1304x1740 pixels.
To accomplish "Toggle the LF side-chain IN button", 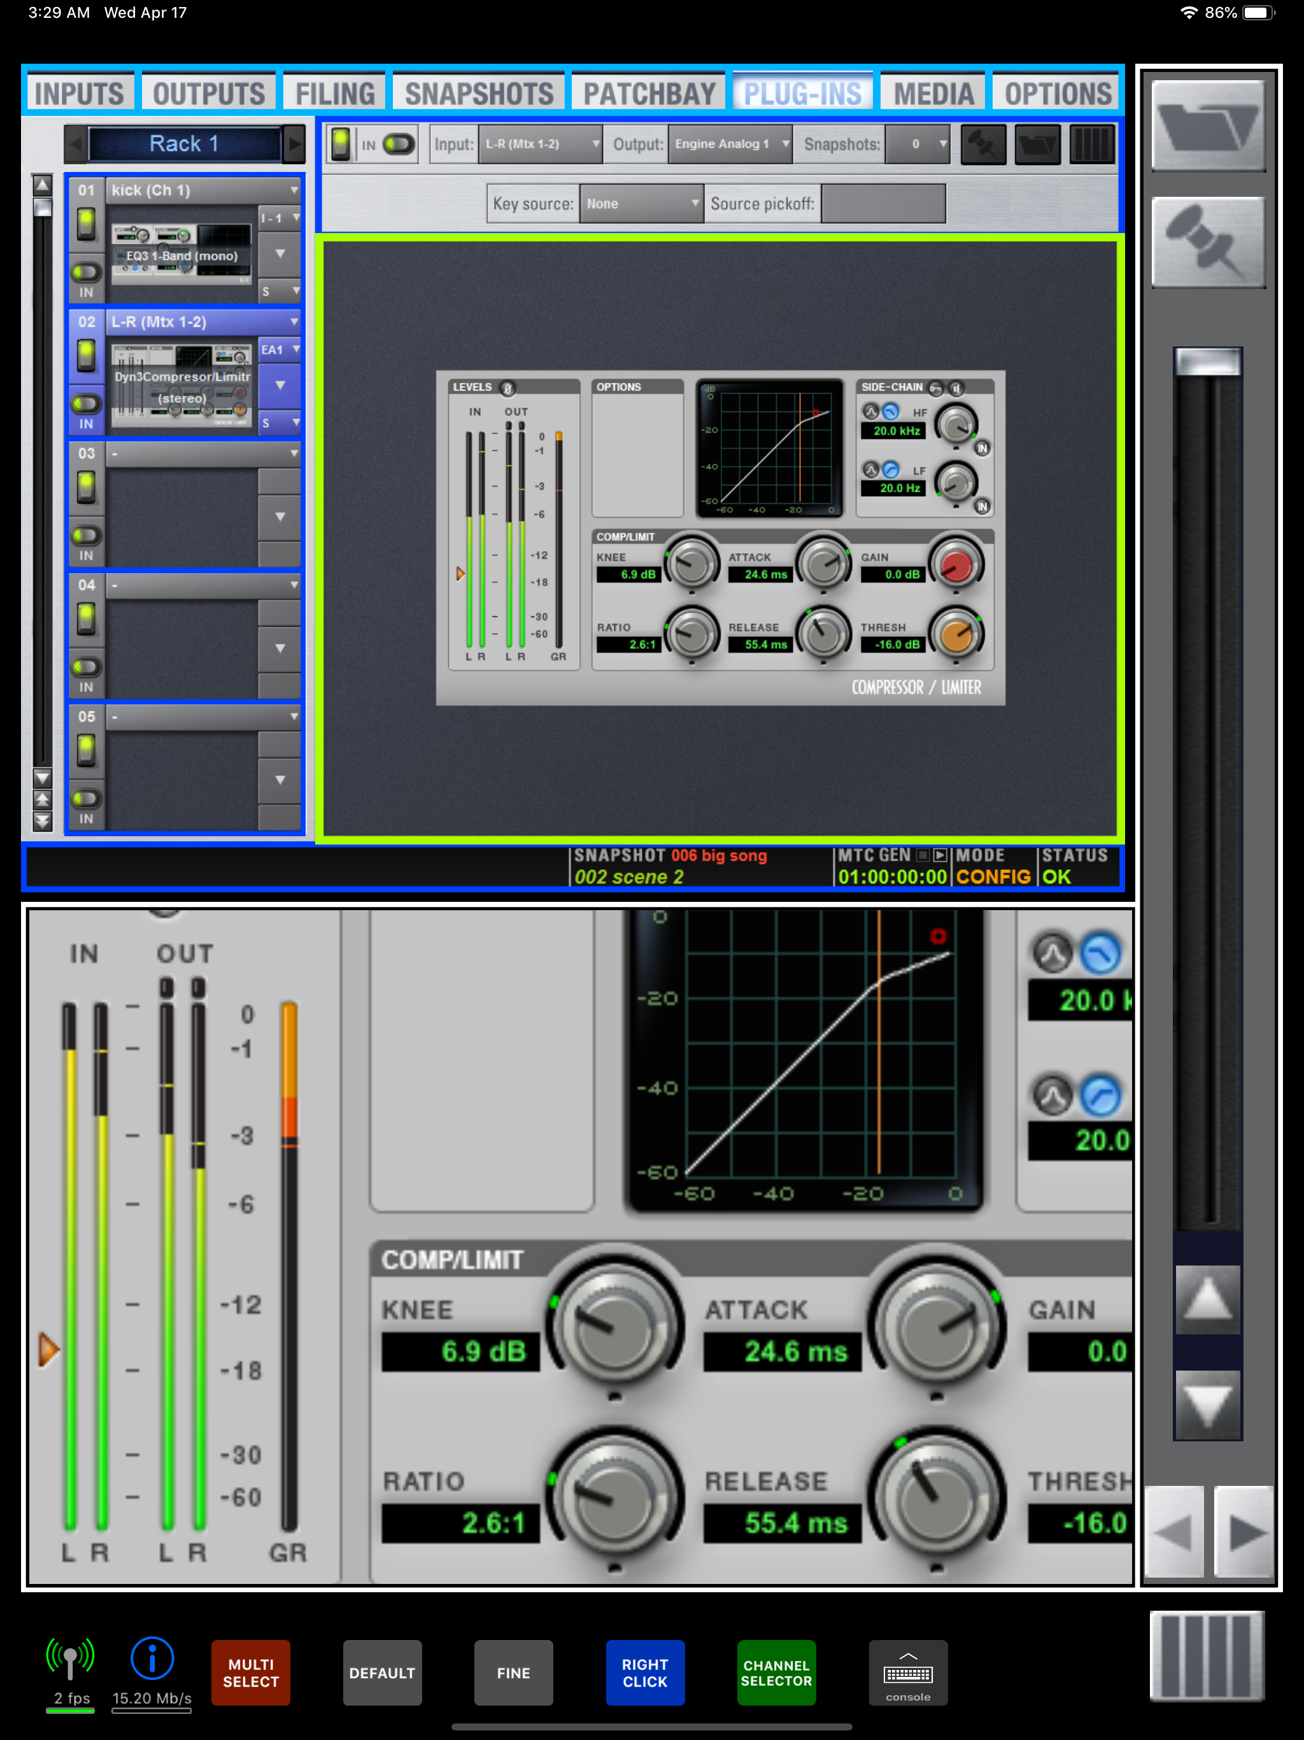I will (982, 506).
